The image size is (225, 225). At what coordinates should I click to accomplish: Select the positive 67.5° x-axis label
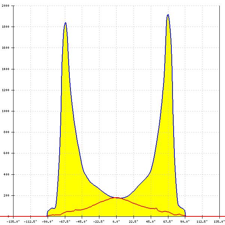click(168, 222)
